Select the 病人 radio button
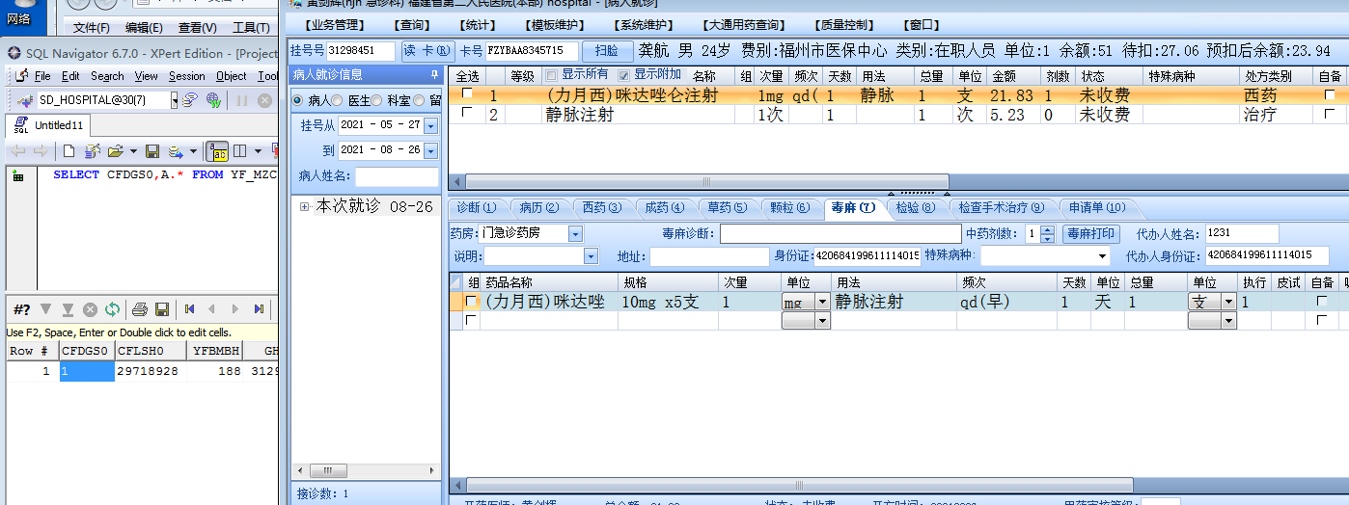The height and width of the screenshot is (505, 1349). click(x=297, y=100)
